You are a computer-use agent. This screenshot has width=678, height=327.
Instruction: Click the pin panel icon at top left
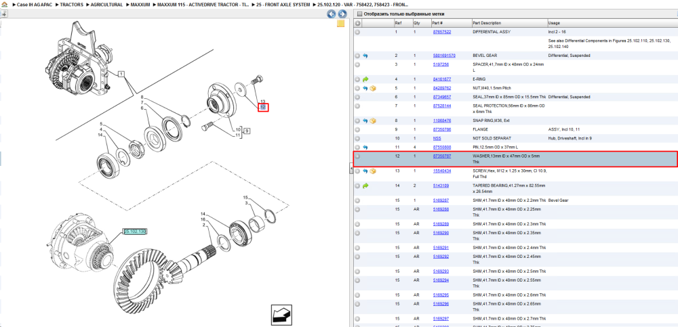[x=3, y=14]
